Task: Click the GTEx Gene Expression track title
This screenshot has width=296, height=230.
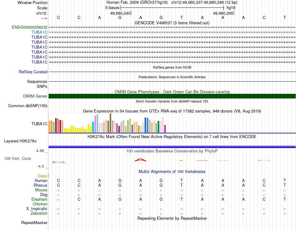Action: [172, 111]
